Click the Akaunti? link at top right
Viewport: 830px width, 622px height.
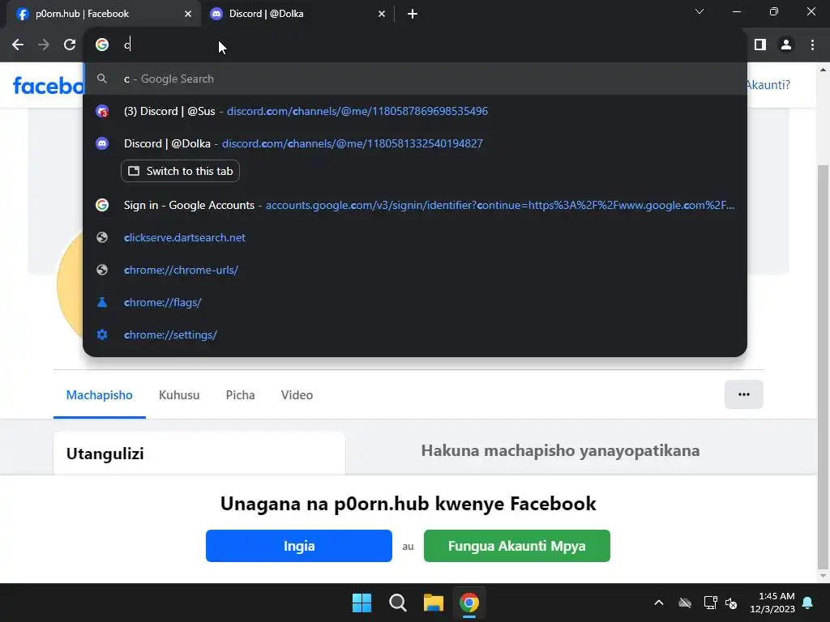coord(768,84)
